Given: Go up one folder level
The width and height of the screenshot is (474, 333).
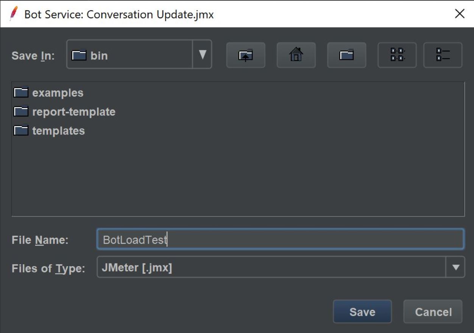Looking at the screenshot, I should tap(246, 55).
